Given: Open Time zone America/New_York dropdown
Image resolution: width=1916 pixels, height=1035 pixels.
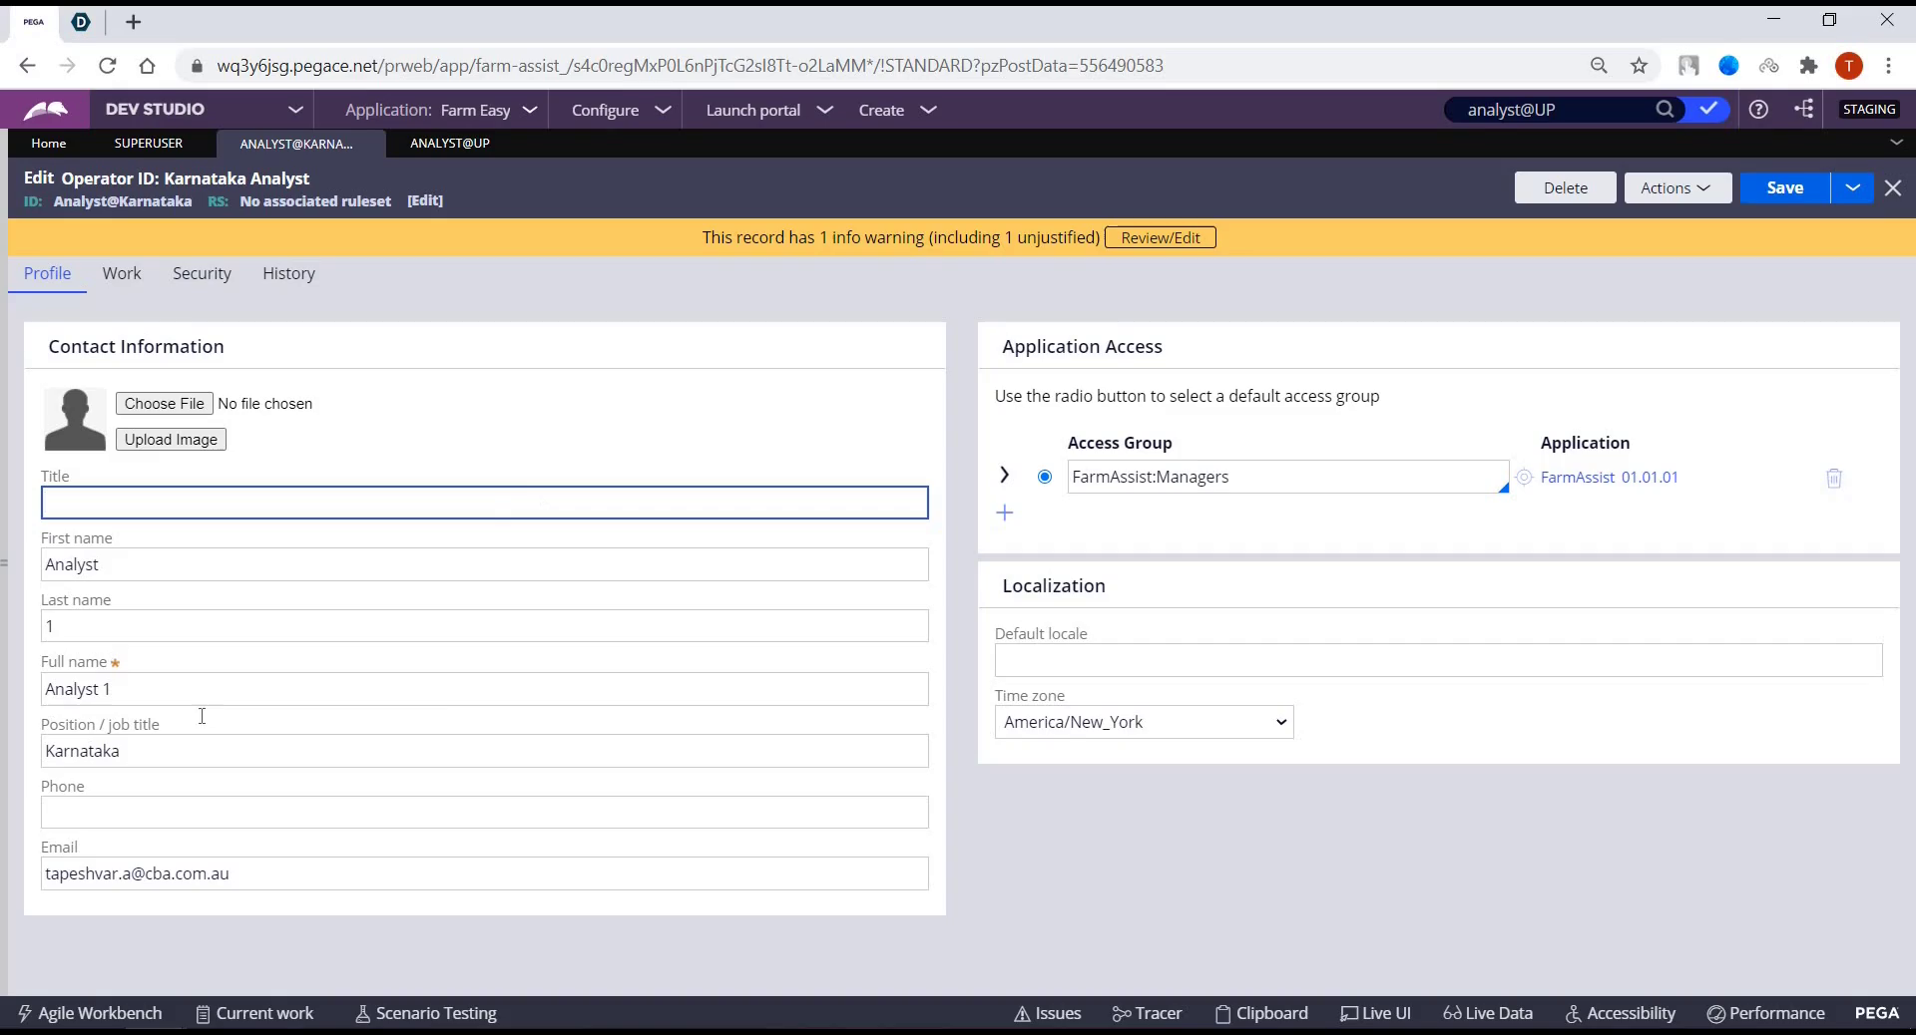Looking at the screenshot, I should coord(1144,722).
